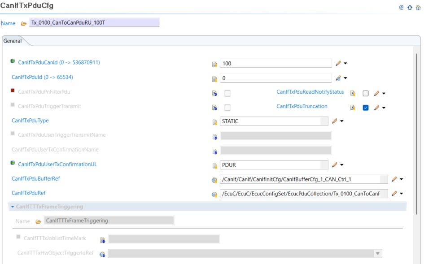Click folder icon next to Name label
This screenshot has width=424, height=264.
23,23
